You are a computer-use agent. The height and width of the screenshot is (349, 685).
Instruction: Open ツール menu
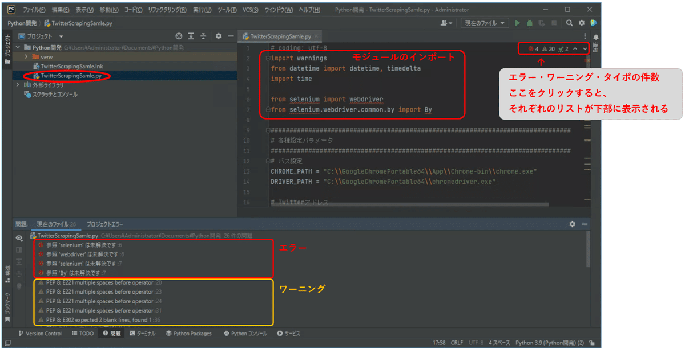[x=227, y=10]
